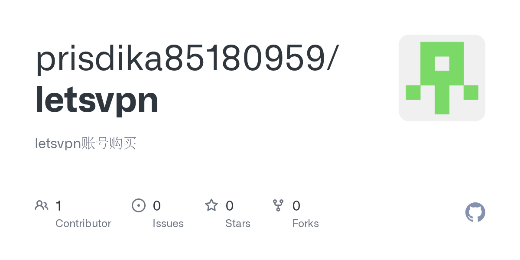The height and width of the screenshot is (260, 520).
Task: Open the letsvpn repository title
Action: (x=97, y=100)
